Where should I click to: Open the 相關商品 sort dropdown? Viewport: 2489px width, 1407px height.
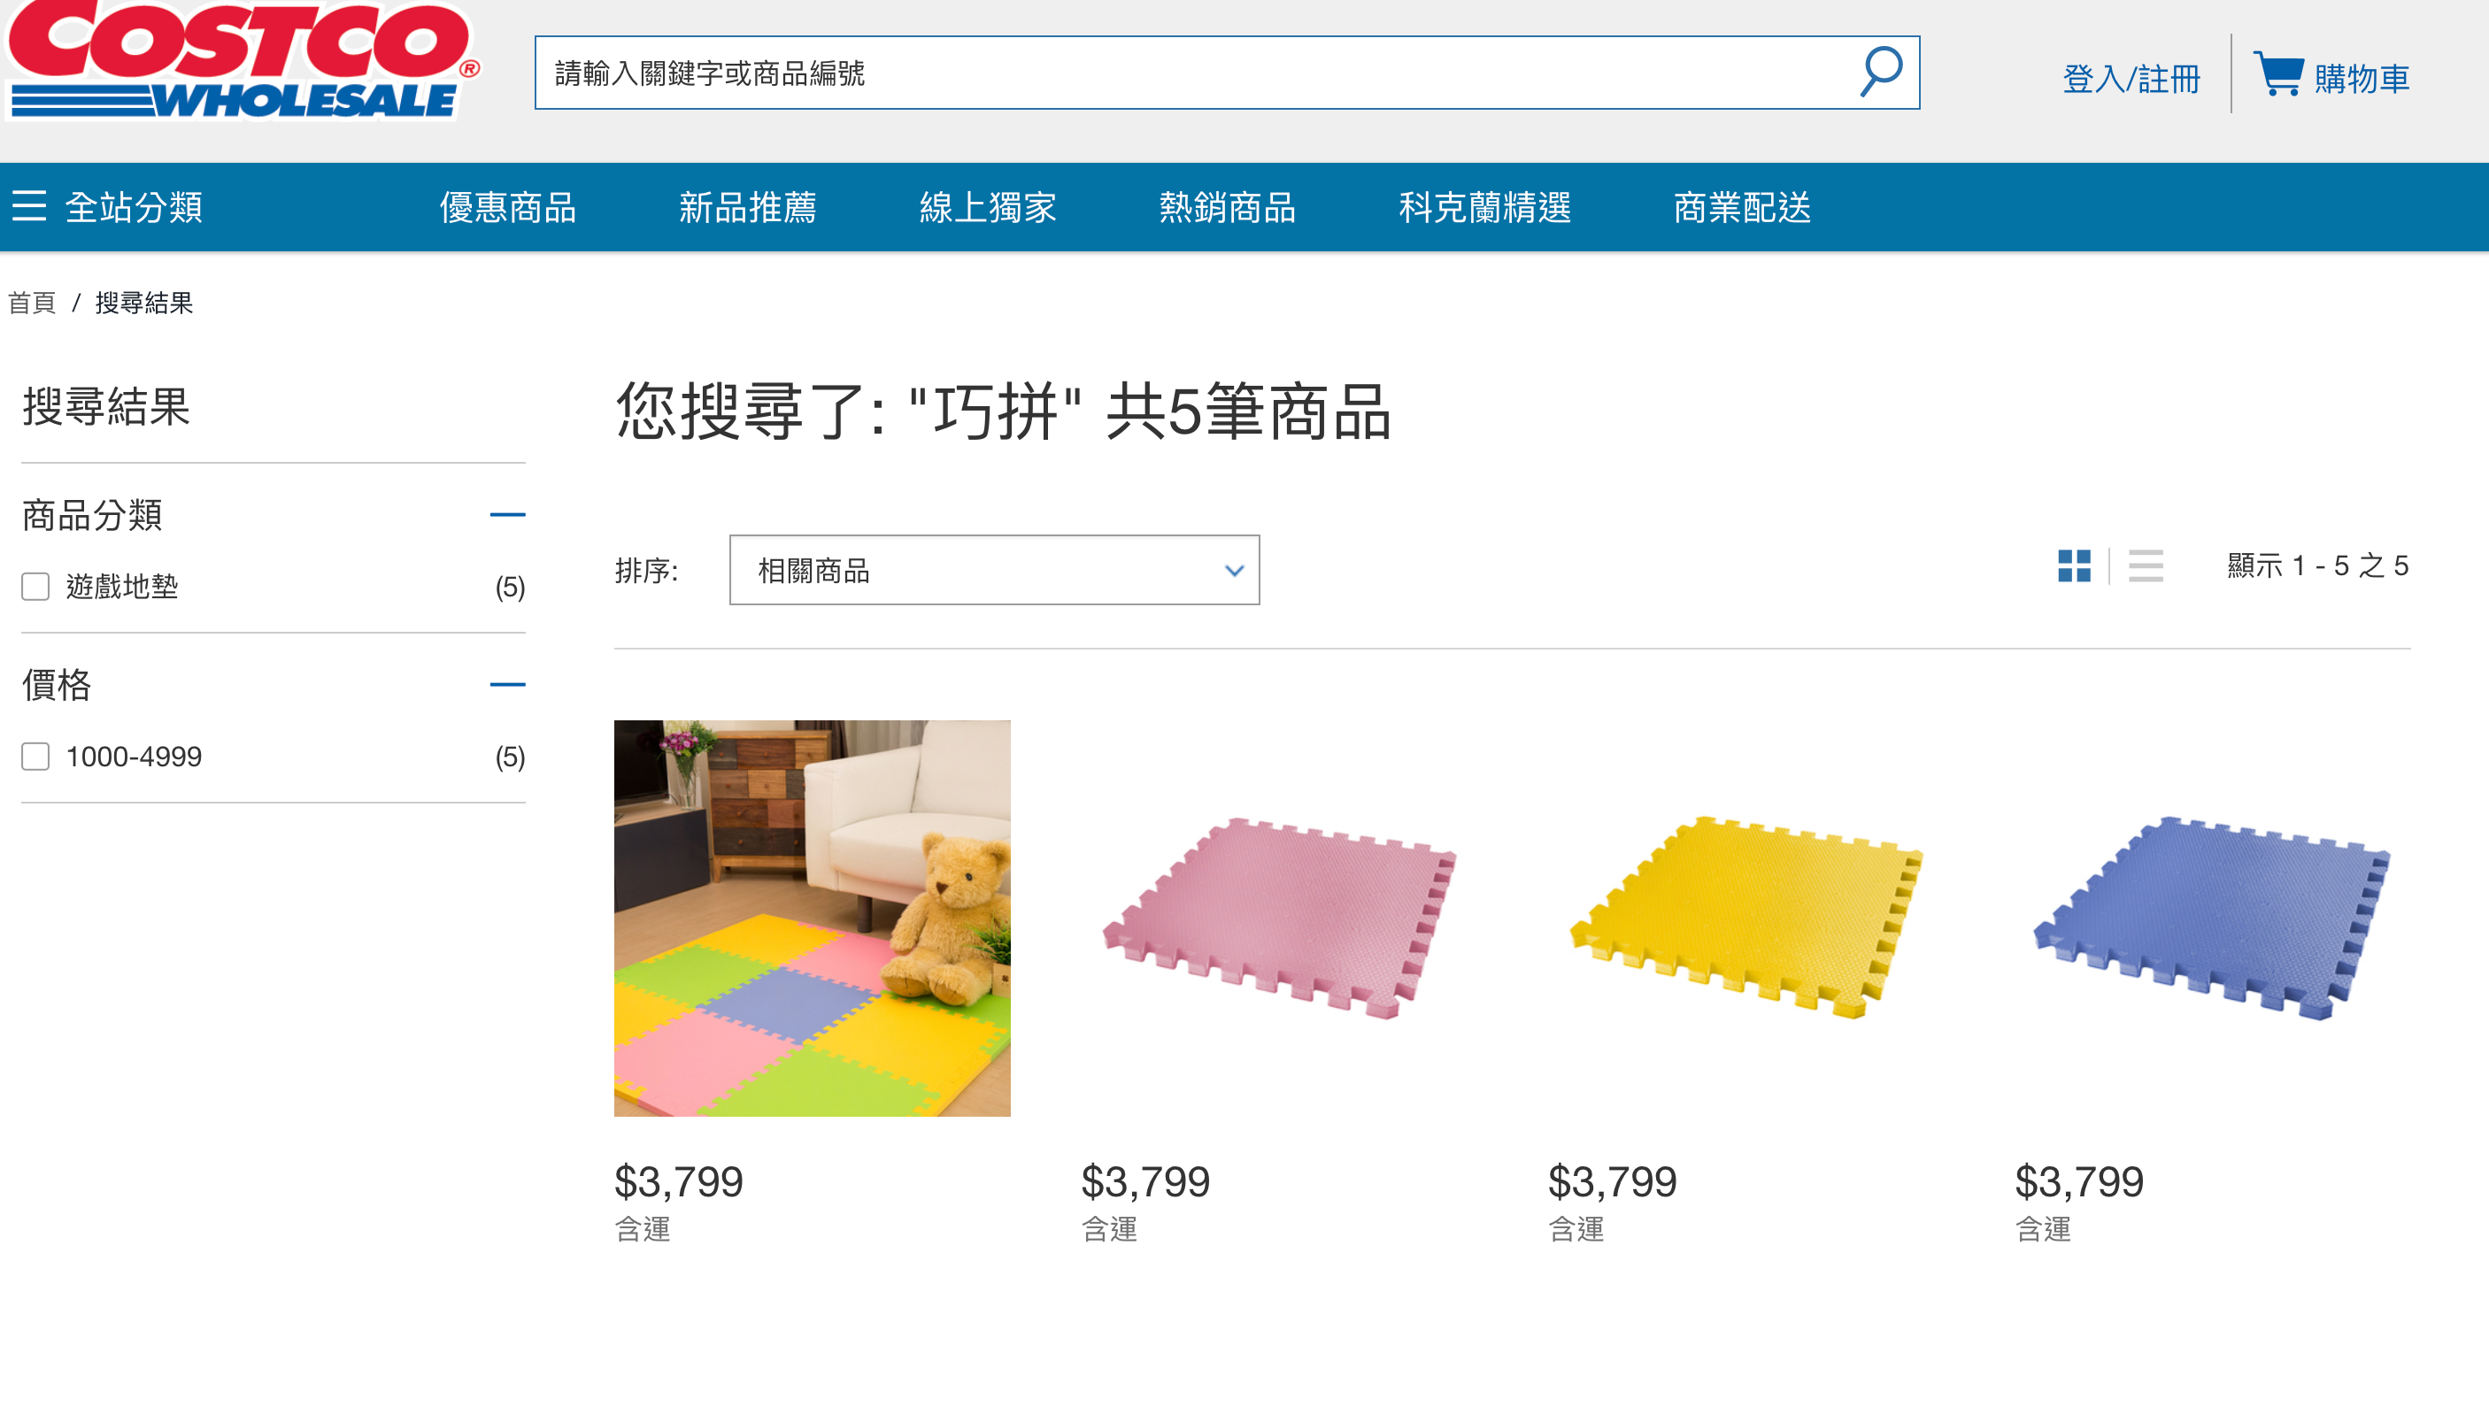point(994,570)
